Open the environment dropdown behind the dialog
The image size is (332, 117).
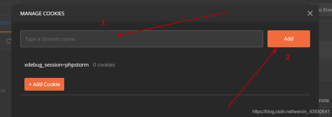pos(325,10)
